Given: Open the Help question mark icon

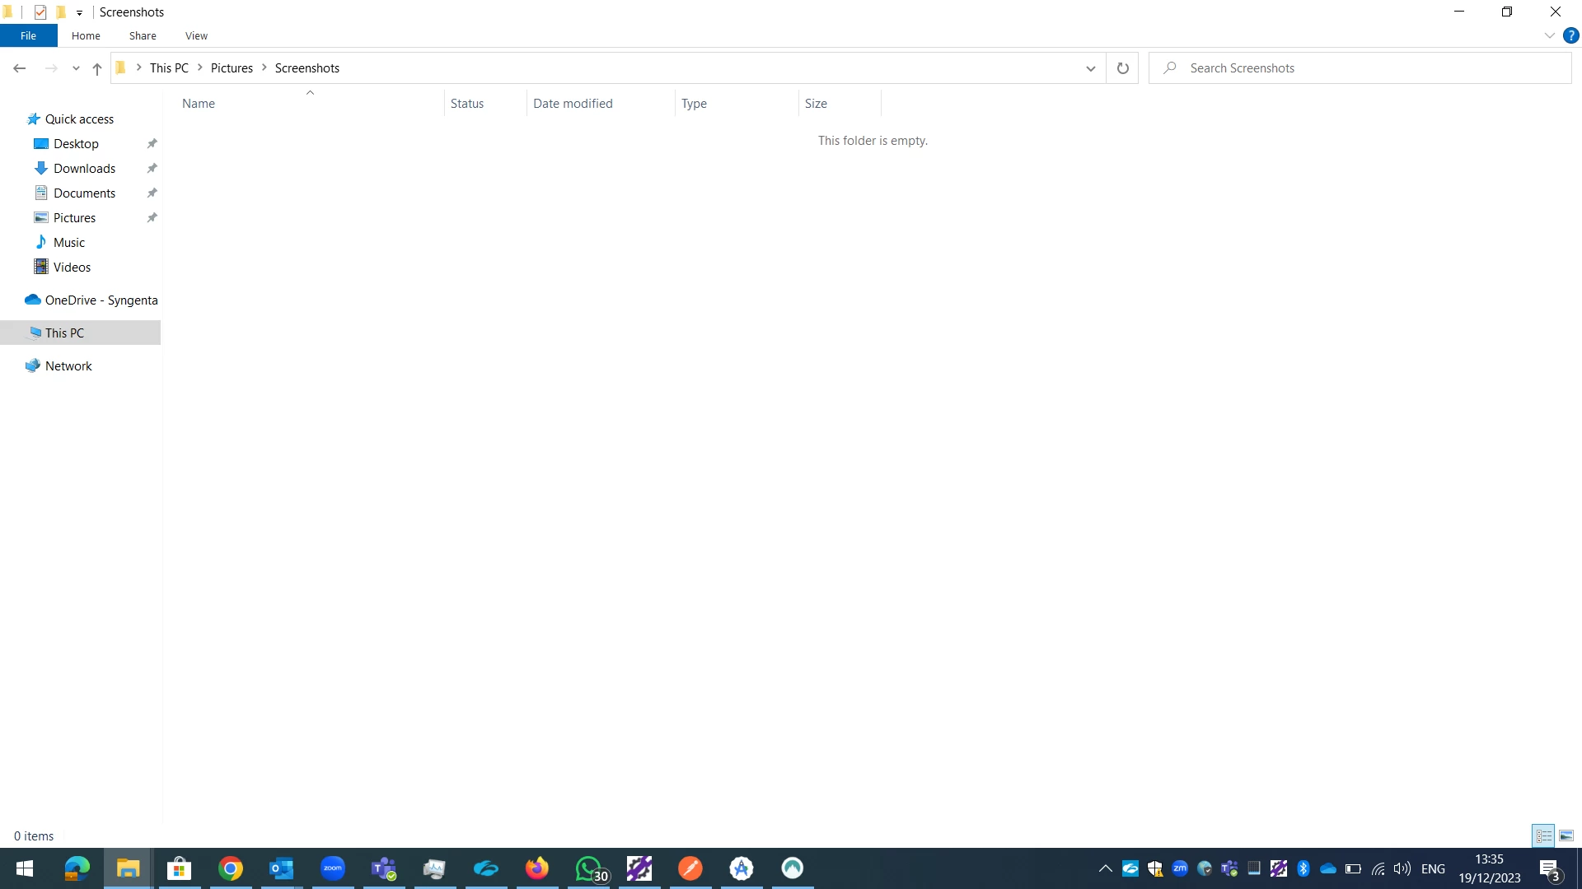Looking at the screenshot, I should coord(1570,35).
